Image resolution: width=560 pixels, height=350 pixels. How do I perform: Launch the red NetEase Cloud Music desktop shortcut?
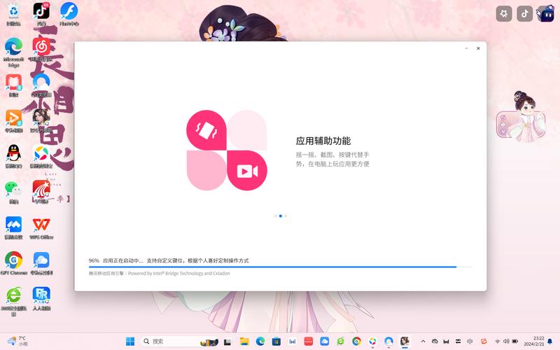click(x=41, y=50)
